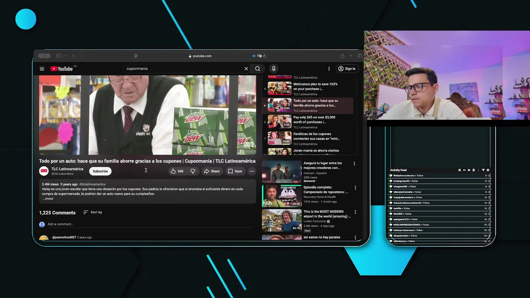Click the 1,225 Comments heading
This screenshot has height=298, width=530.
pyautogui.click(x=57, y=213)
